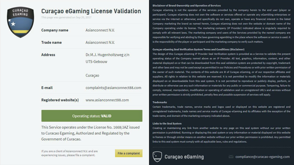Click the License No. 1668/JAZ paragraph
294x165 pixels.
pyautogui.click(x=90, y=133)
